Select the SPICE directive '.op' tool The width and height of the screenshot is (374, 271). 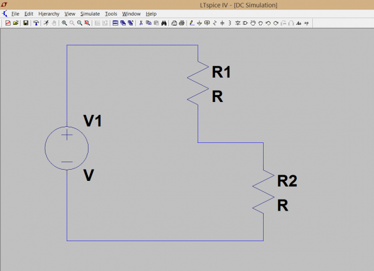point(306,23)
